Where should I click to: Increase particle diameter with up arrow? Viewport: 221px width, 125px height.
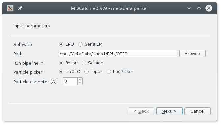(x=80, y=80)
